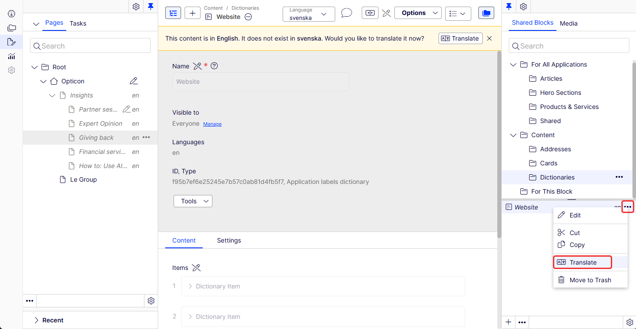Select the Financial servi... page
This screenshot has width=636, height=329.
[103, 152]
